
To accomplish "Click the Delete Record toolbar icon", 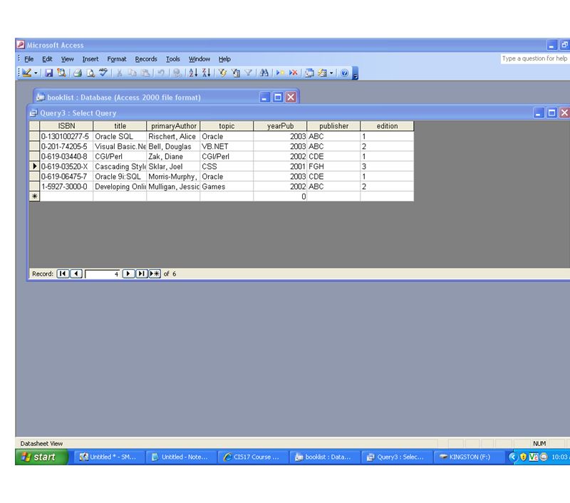I will (293, 73).
